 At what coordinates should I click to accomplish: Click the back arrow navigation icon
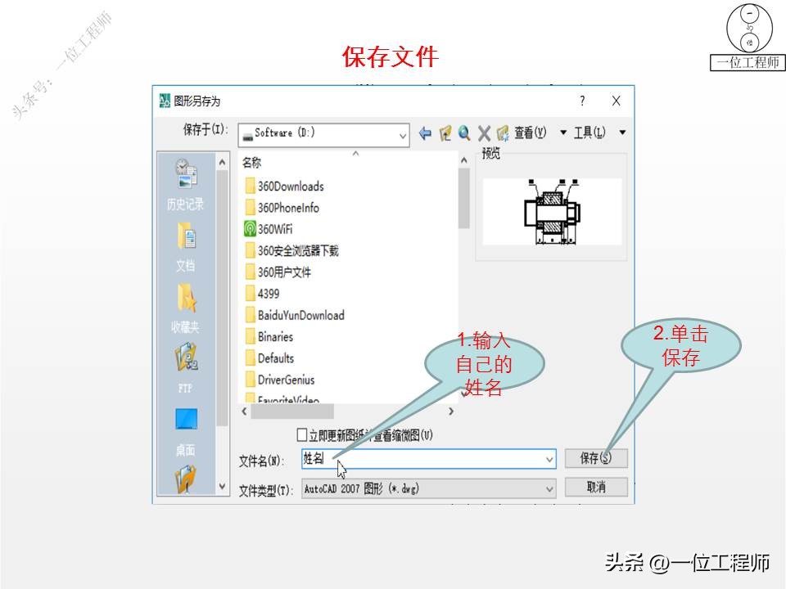[x=425, y=133]
